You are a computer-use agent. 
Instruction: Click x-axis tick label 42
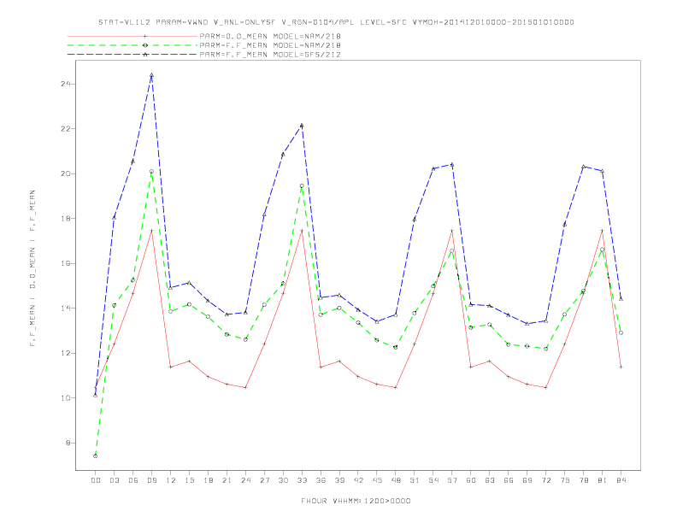click(x=358, y=480)
